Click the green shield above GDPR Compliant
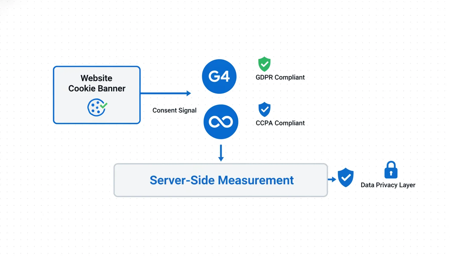Image resolution: width=450 pixels, height=257 pixels. 264,64
